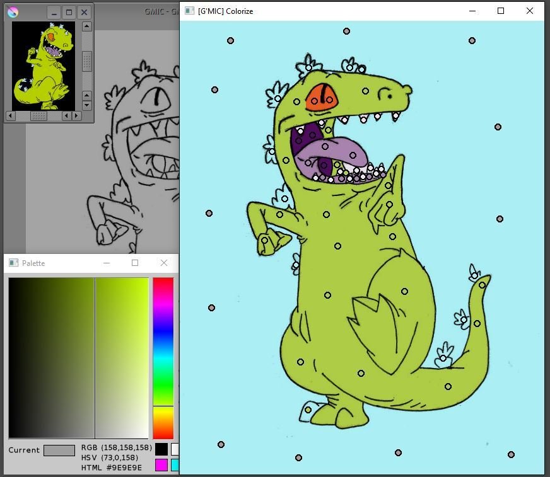Click the [G'MIC] Colorize title text

click(x=226, y=11)
